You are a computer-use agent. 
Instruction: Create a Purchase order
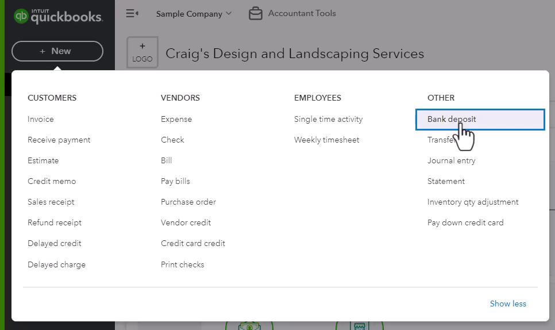coord(188,202)
